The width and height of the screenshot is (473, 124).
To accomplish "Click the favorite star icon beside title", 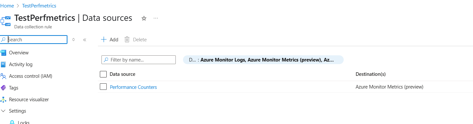I will coord(144,19).
